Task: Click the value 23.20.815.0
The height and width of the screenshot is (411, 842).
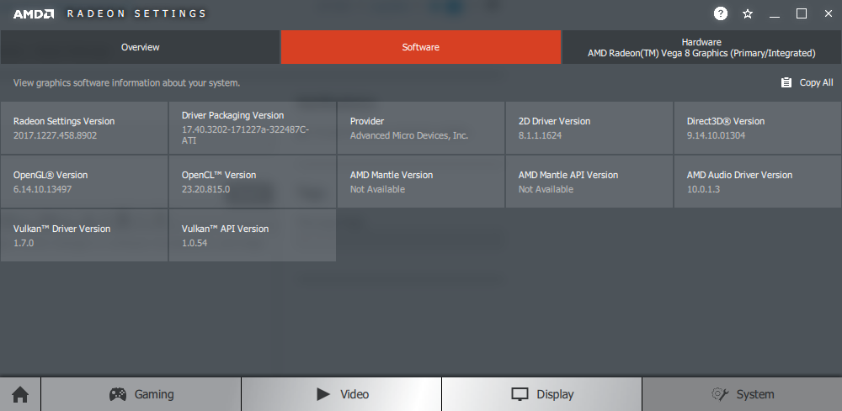Action: (205, 189)
